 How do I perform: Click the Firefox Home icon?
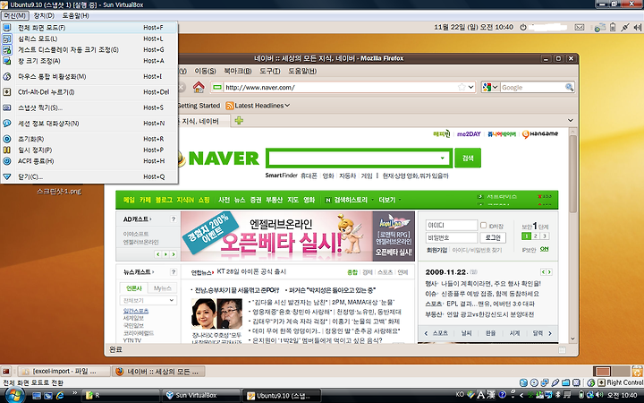coord(199,87)
